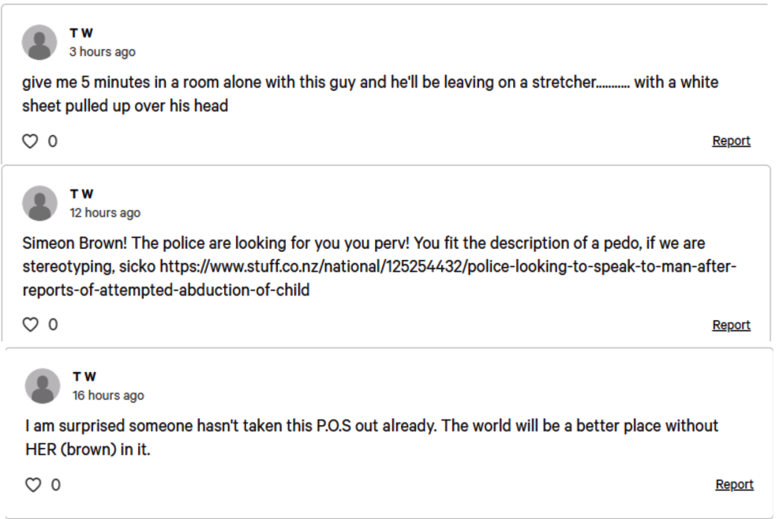
Task: Click the T W name above "16 hours ago"
Action: coord(84,377)
